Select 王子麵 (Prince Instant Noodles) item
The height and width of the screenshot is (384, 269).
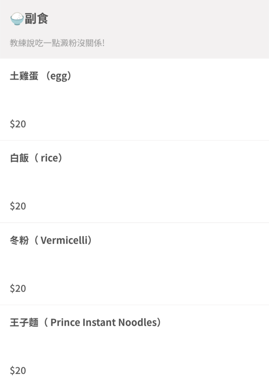(134, 345)
